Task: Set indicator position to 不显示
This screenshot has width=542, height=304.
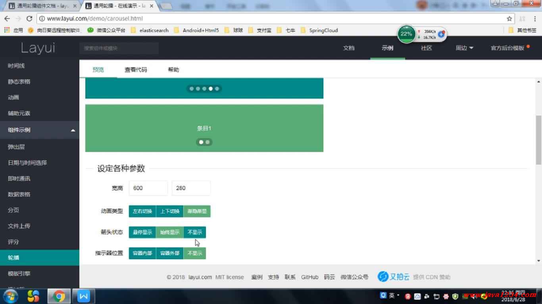Action: pyautogui.click(x=195, y=253)
